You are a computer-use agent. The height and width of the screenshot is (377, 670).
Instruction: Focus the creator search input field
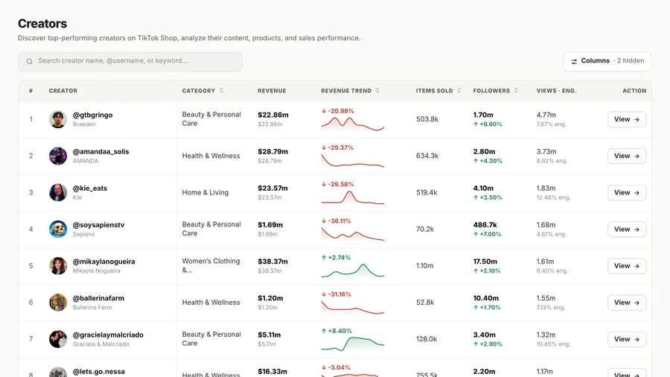coord(130,62)
